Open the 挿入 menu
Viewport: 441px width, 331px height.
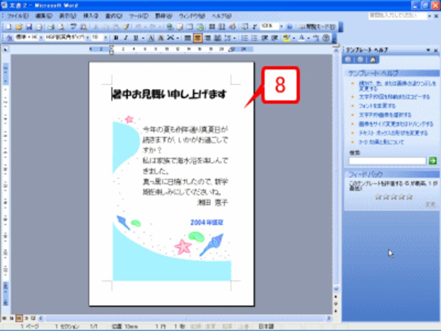coord(89,16)
